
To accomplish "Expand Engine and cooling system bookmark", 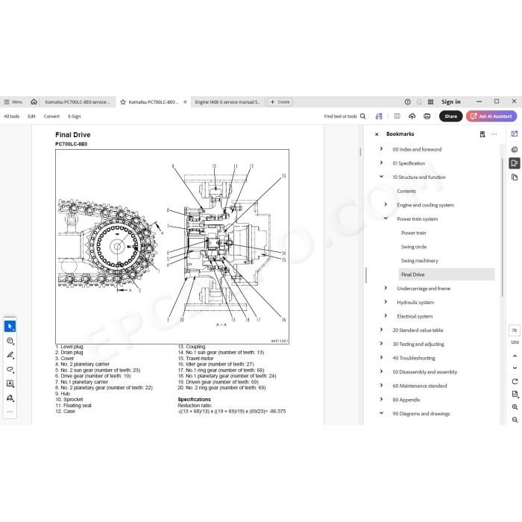I will (x=386, y=204).
